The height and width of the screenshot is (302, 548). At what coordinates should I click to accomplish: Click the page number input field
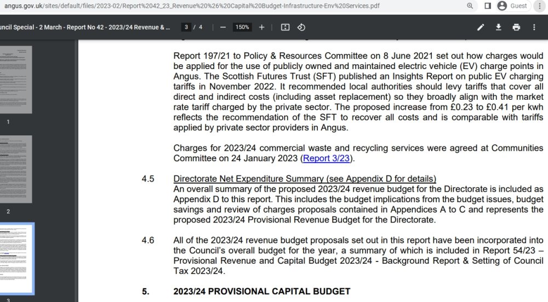186,27
